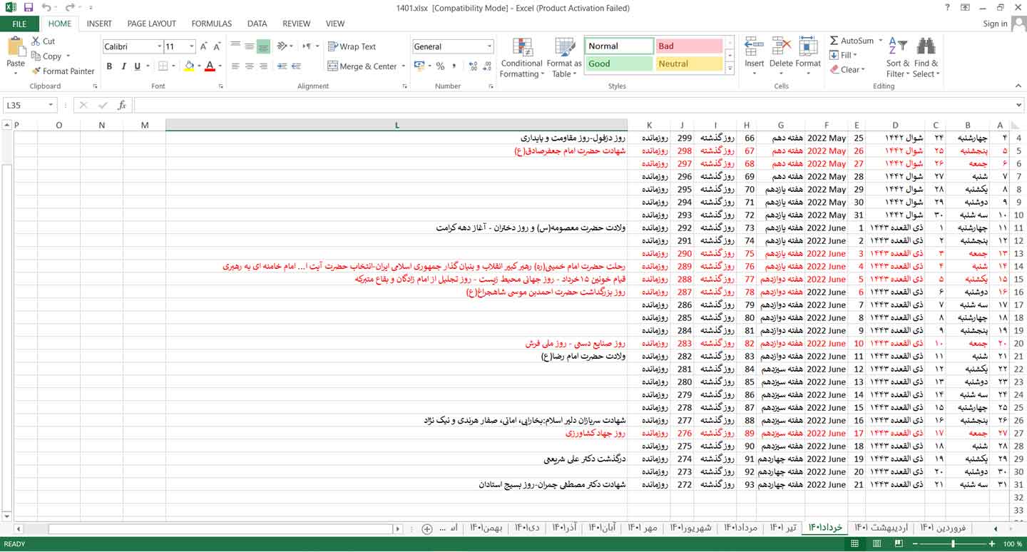Apply red font color icon

click(210, 66)
